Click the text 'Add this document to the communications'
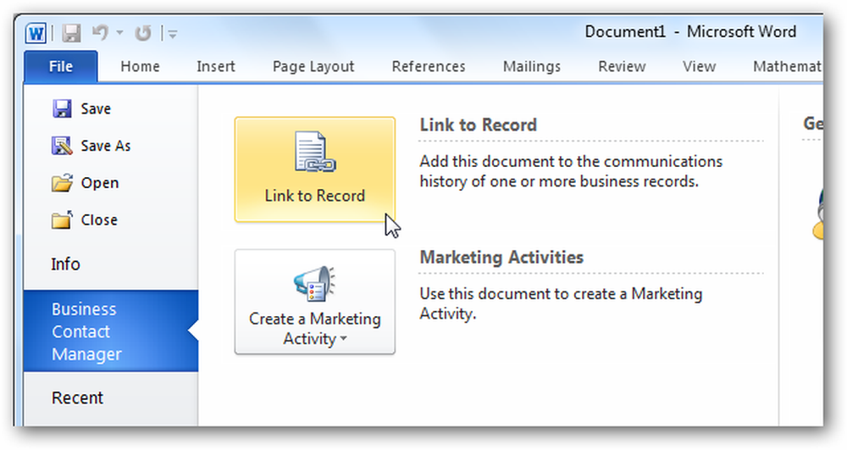This screenshot has height=450, width=847. pos(571,162)
